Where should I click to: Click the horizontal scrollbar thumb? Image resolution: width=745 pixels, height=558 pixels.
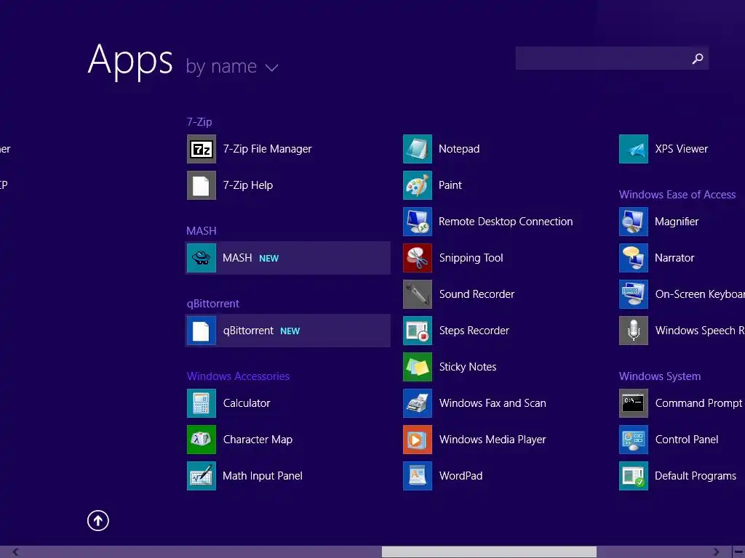coord(489,552)
